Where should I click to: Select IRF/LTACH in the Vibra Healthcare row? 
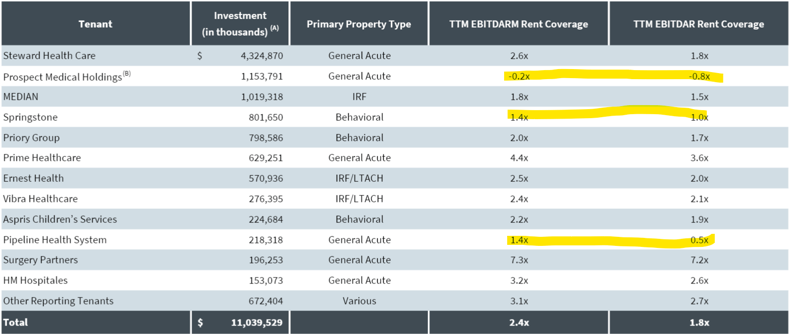pos(360,199)
